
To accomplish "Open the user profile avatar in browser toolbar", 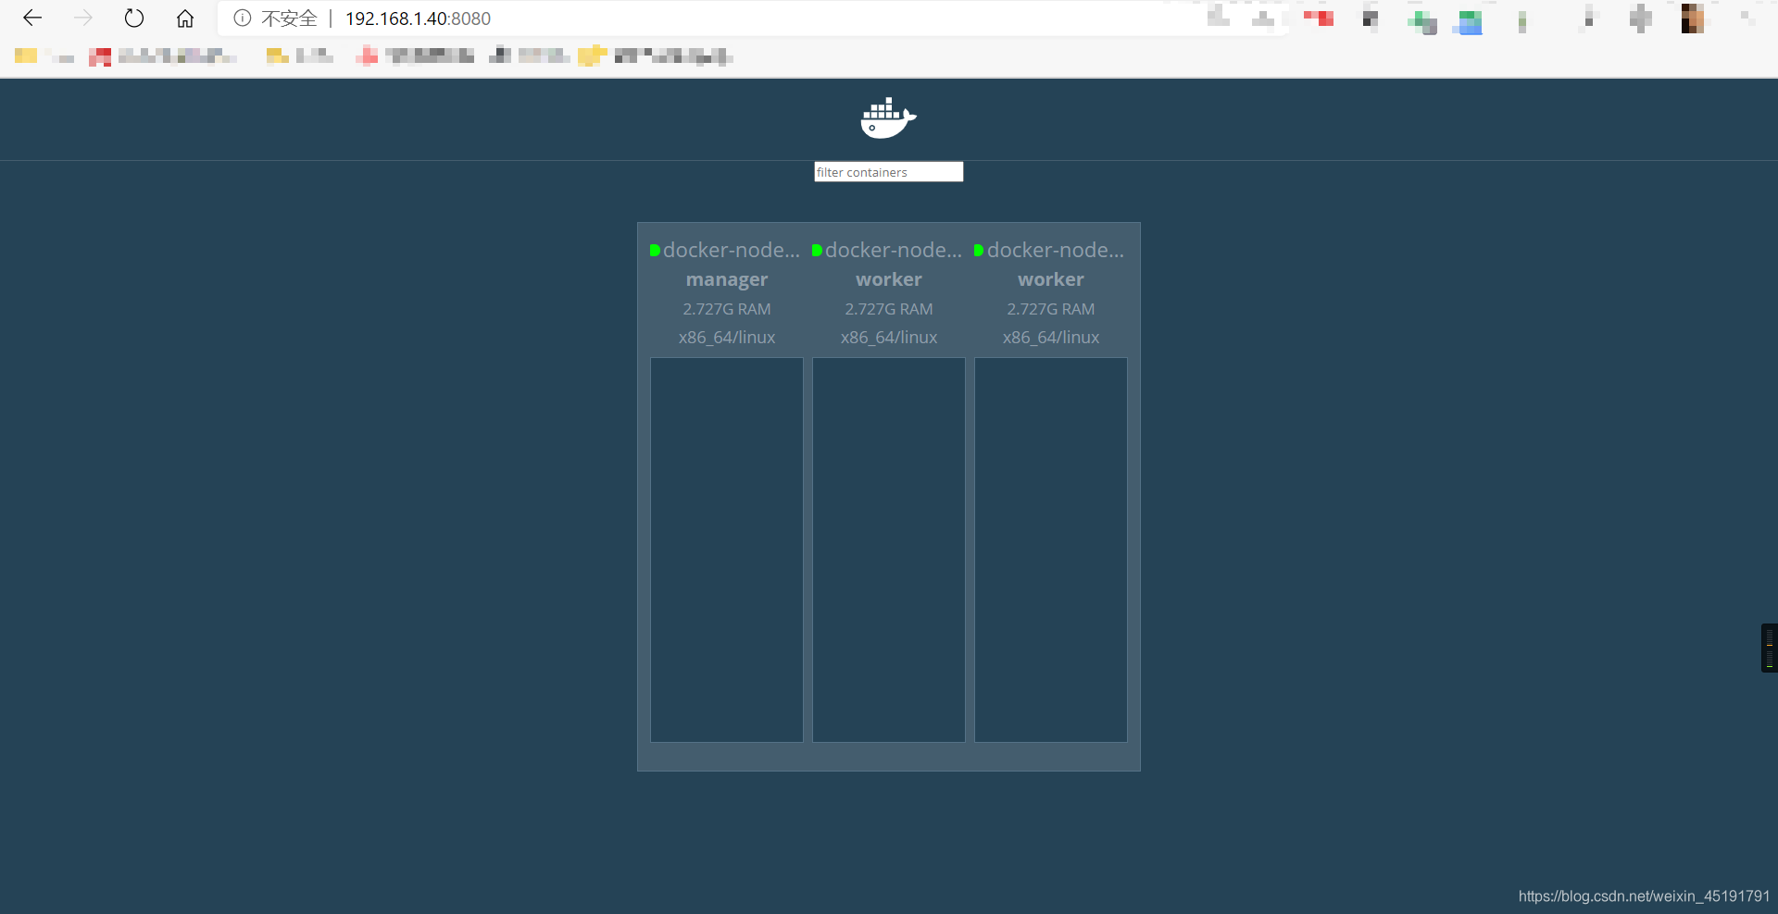I will tap(1693, 19).
